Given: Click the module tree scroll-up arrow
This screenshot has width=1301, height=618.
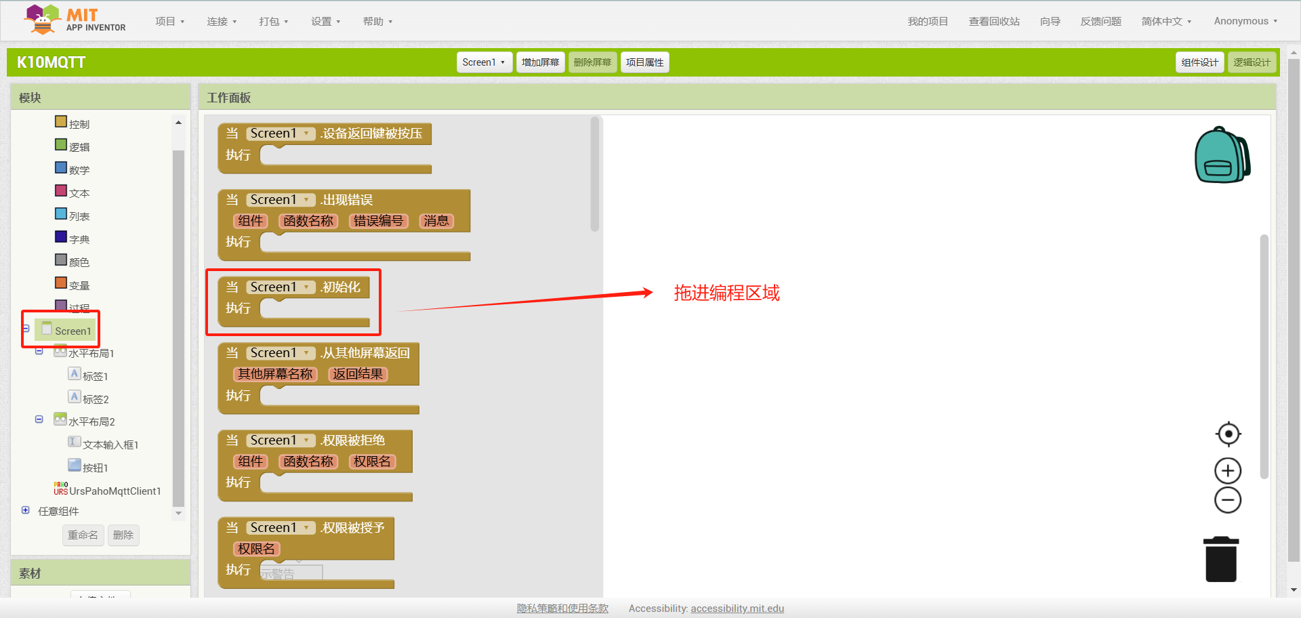Looking at the screenshot, I should [x=178, y=123].
